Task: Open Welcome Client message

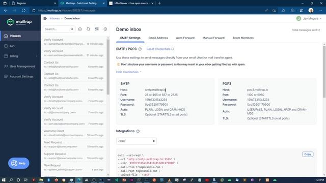Action: pos(73,133)
